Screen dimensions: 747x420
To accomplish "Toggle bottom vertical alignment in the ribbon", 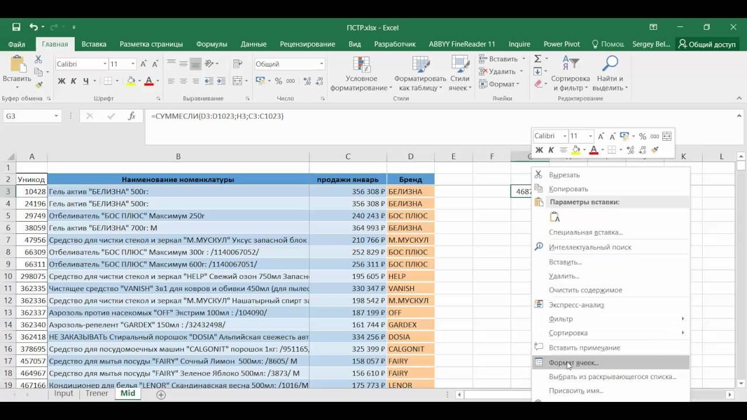I will (x=196, y=64).
